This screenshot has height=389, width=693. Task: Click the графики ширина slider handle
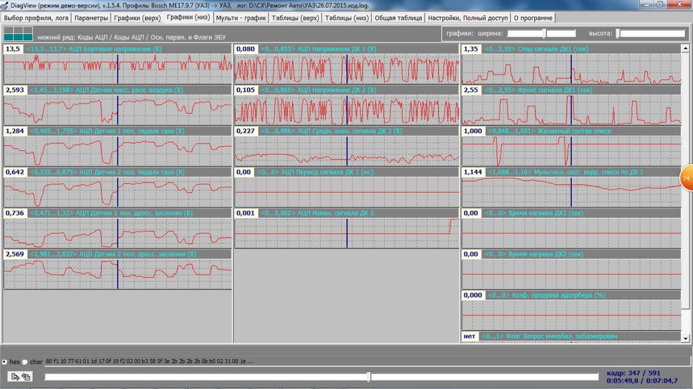pyautogui.click(x=543, y=33)
